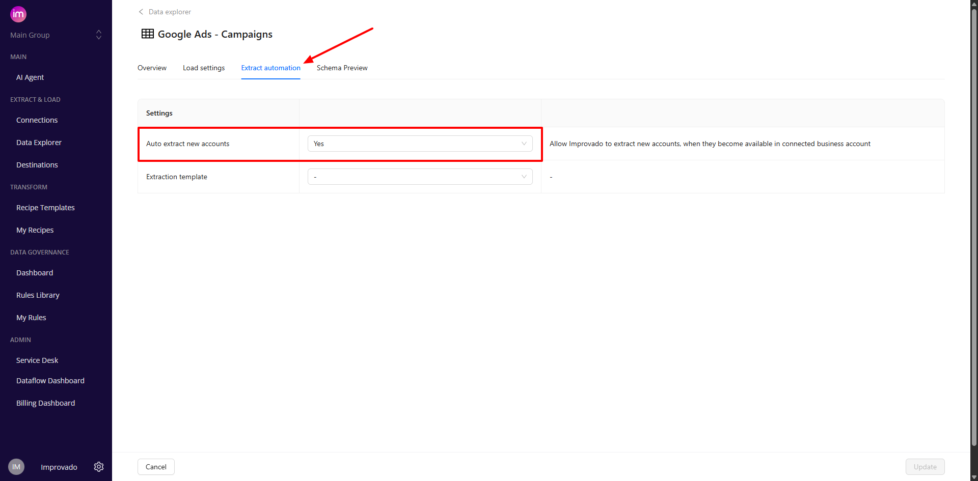Click the scrollbar down arrow
This screenshot has height=481, width=978.
coord(974,477)
